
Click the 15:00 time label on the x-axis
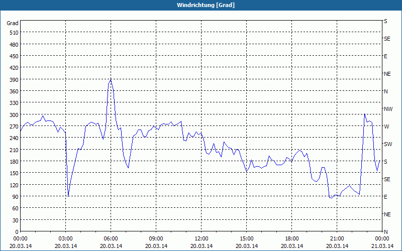(247, 239)
